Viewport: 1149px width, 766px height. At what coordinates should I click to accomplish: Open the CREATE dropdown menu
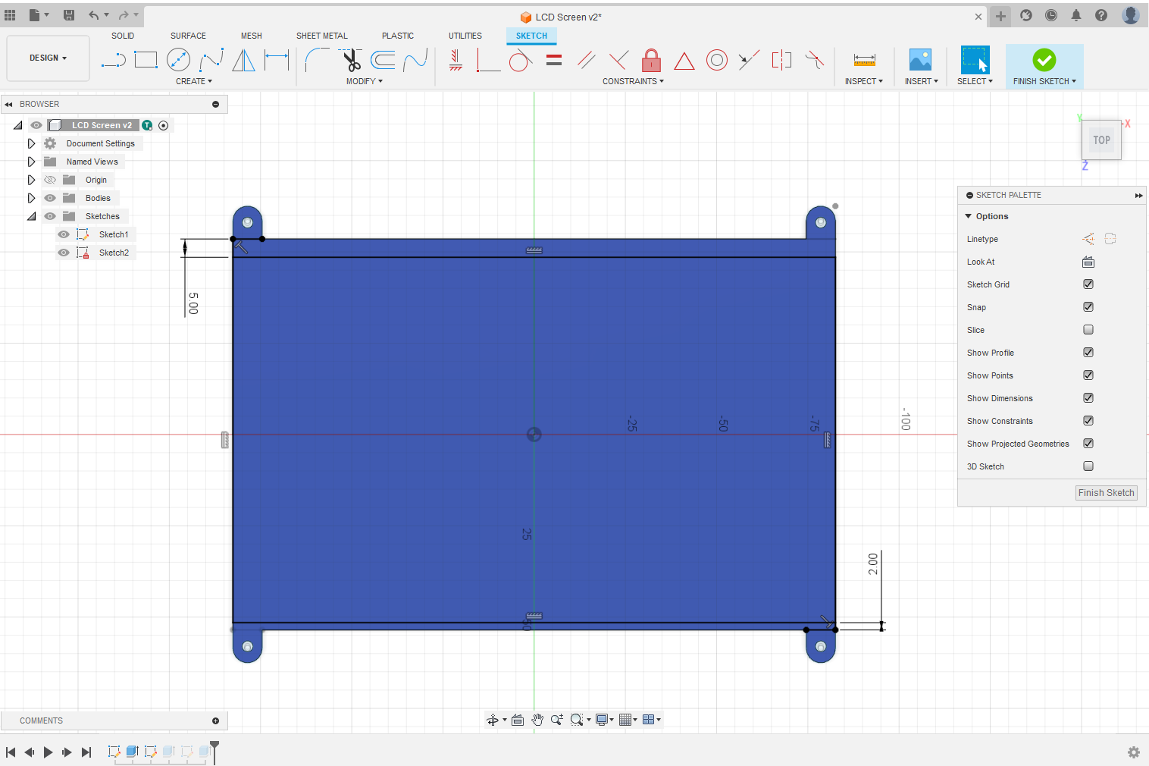(194, 81)
